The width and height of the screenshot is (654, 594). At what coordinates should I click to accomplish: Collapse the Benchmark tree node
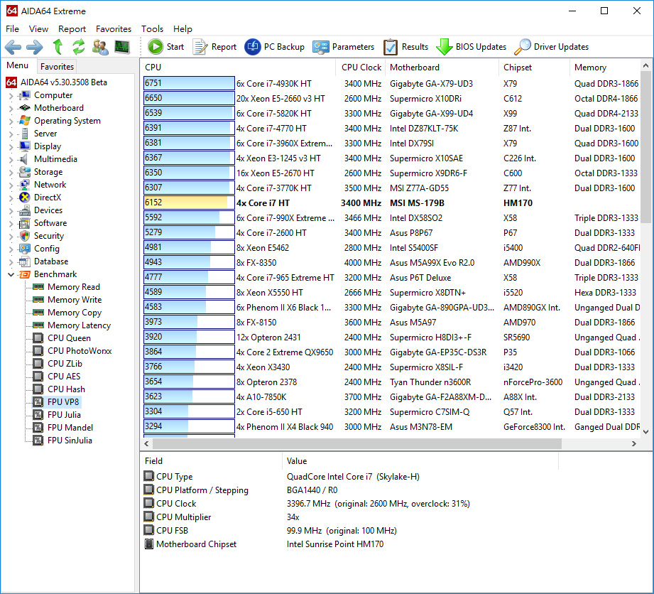pyautogui.click(x=11, y=274)
